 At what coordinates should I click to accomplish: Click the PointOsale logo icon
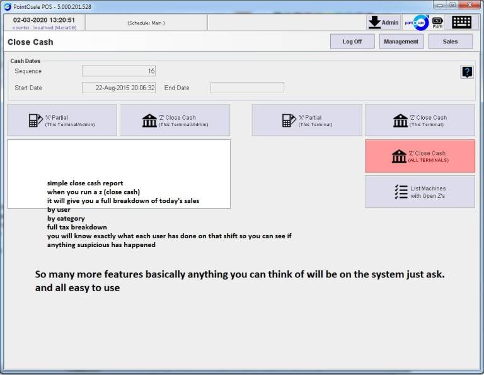coord(416,23)
